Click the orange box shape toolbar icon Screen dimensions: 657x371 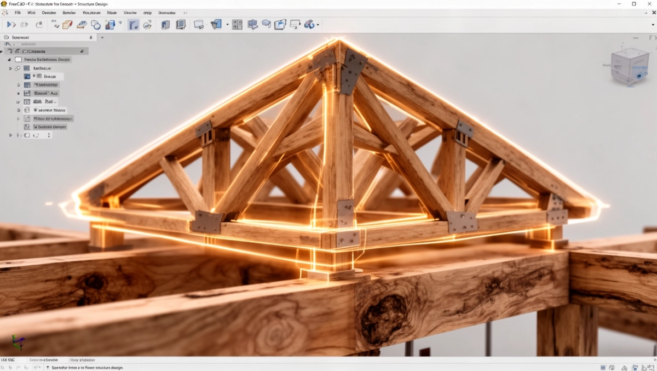pyautogui.click(x=67, y=25)
